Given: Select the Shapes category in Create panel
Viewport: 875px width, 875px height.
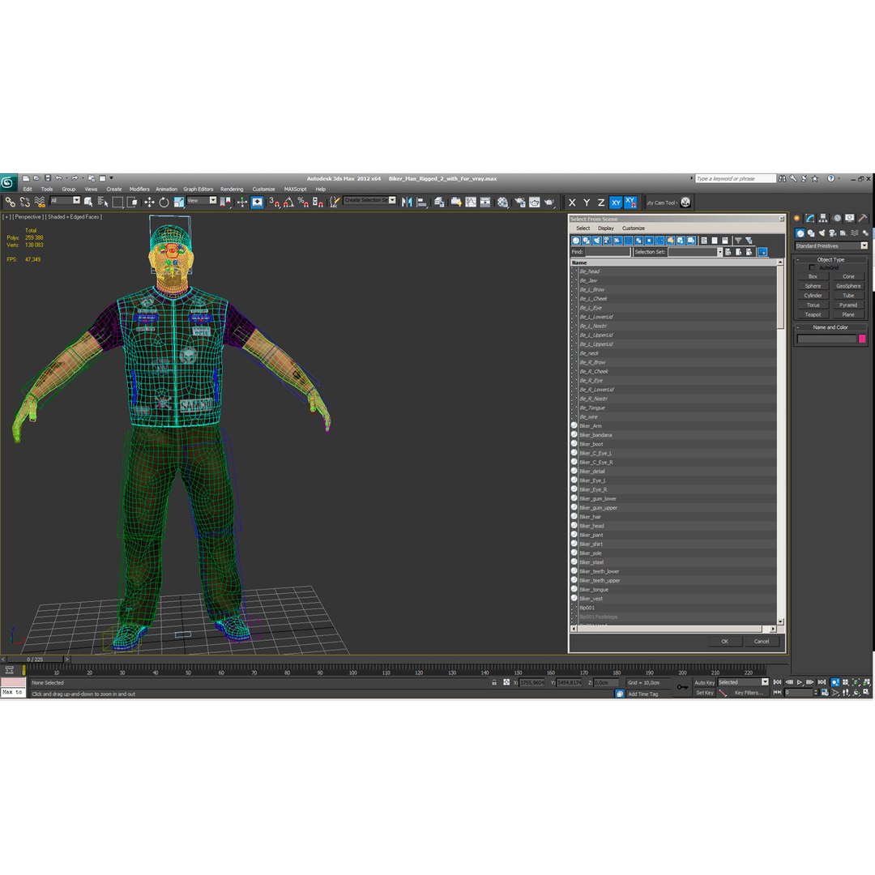Looking at the screenshot, I should [811, 233].
